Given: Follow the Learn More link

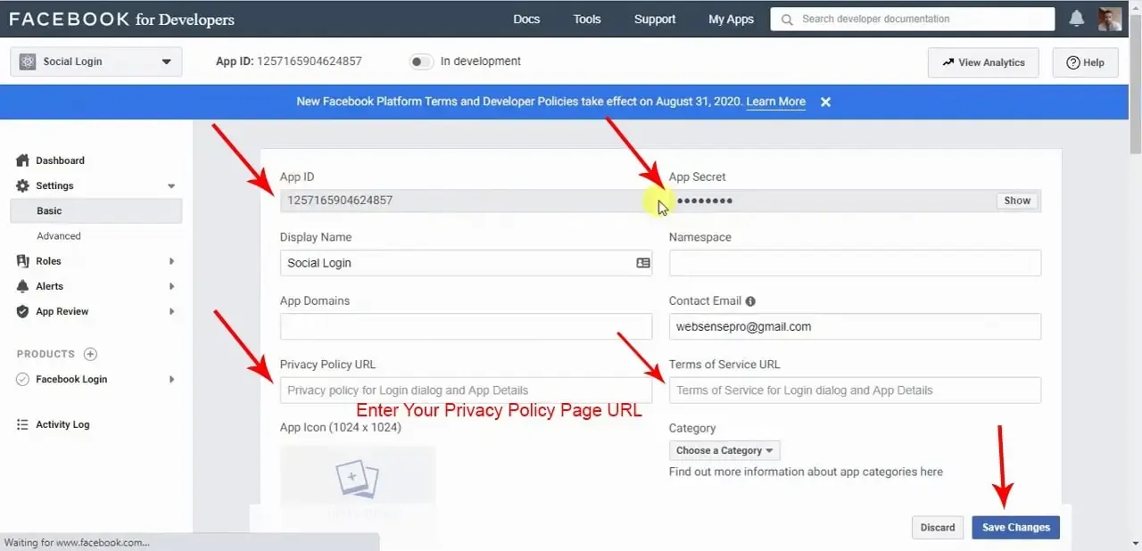Looking at the screenshot, I should tap(775, 102).
